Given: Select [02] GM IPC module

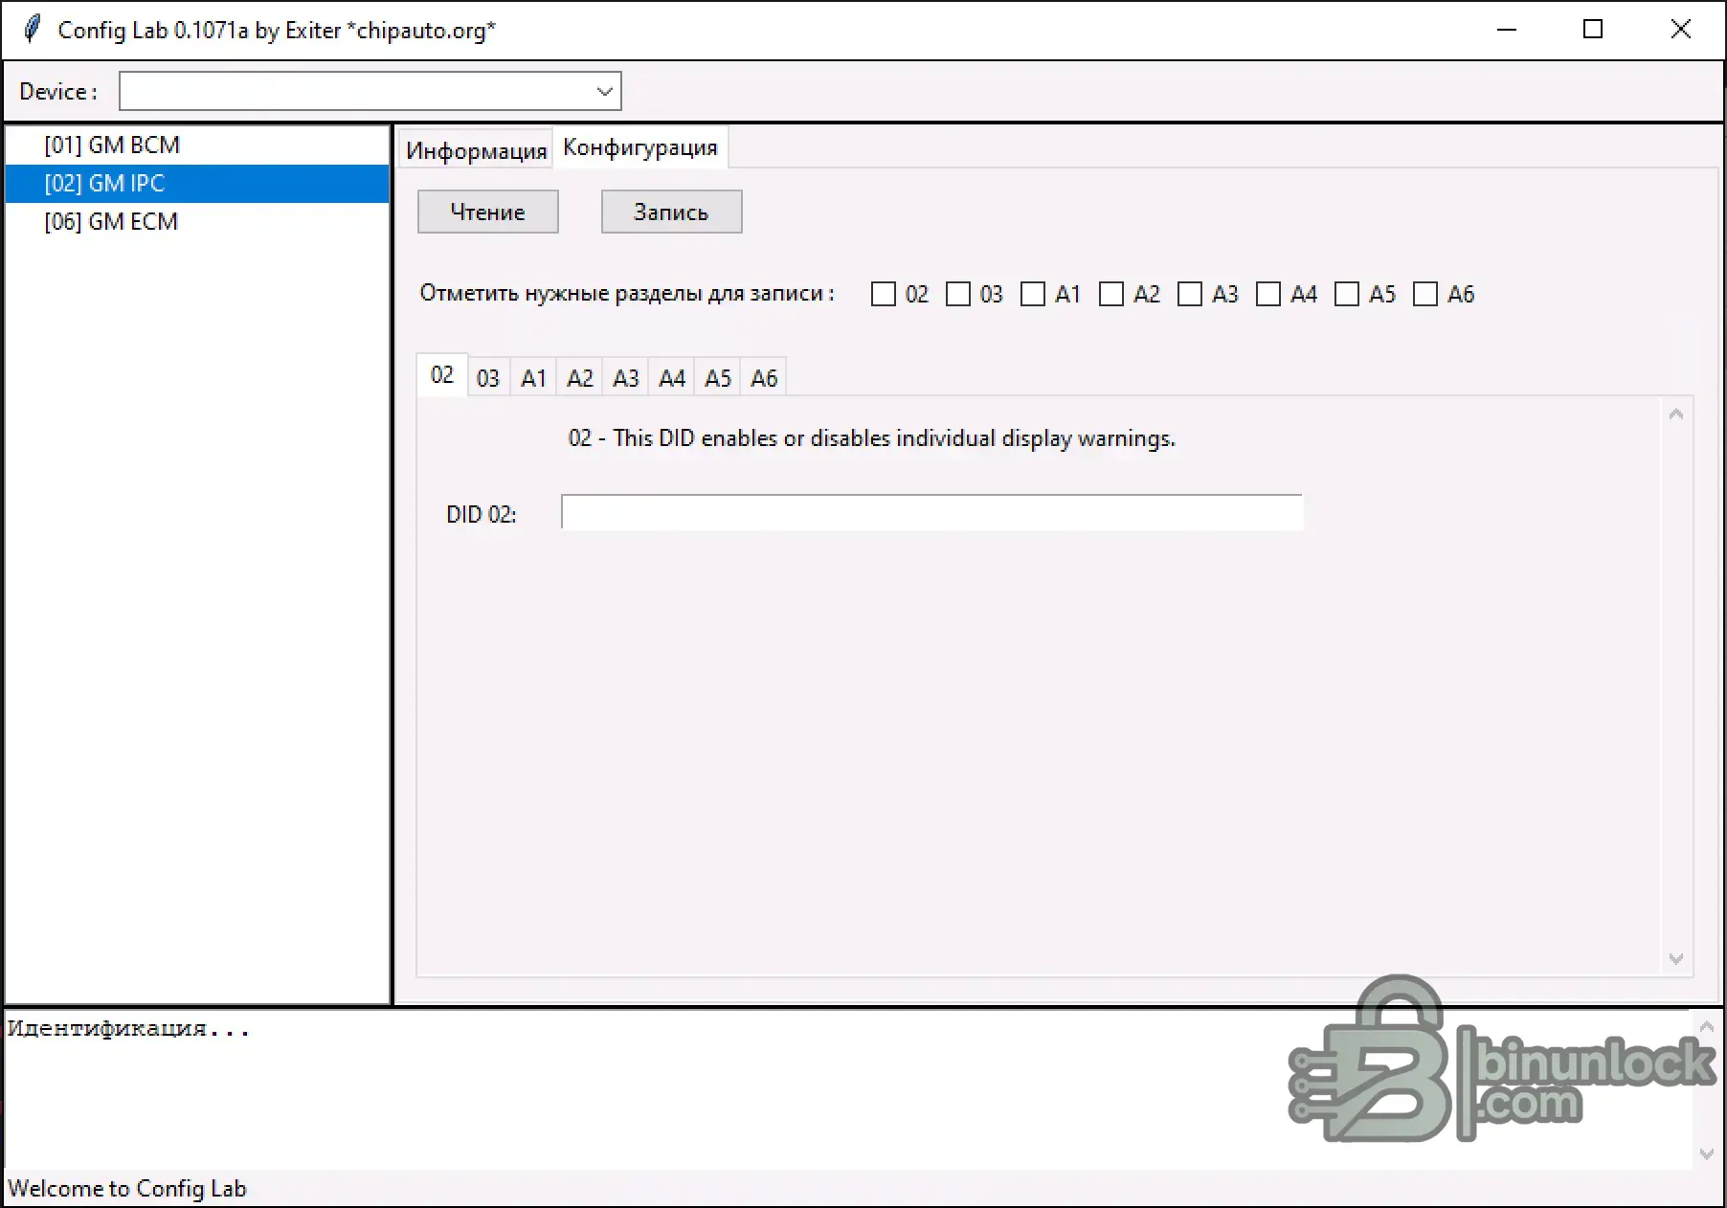Looking at the screenshot, I should click(x=197, y=183).
